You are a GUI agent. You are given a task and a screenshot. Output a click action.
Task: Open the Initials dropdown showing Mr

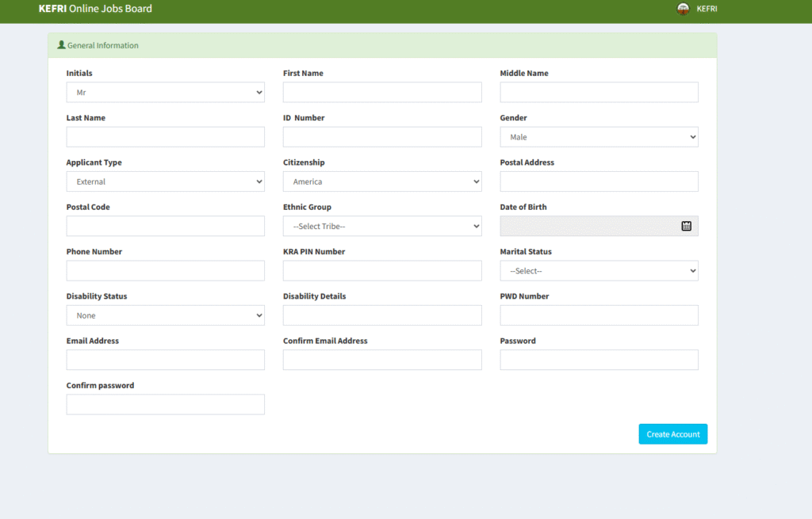pyautogui.click(x=165, y=92)
